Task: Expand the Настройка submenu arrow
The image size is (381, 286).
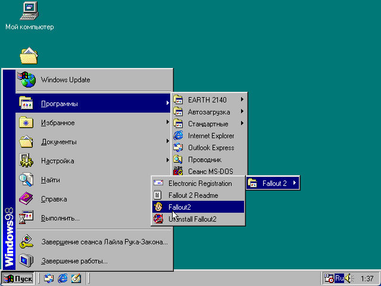Action: [168, 160]
